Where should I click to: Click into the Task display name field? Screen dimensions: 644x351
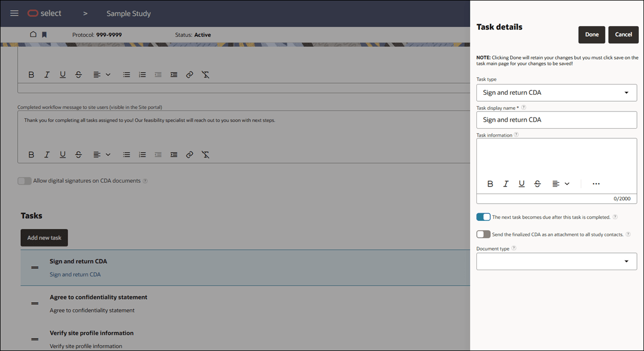pos(557,120)
